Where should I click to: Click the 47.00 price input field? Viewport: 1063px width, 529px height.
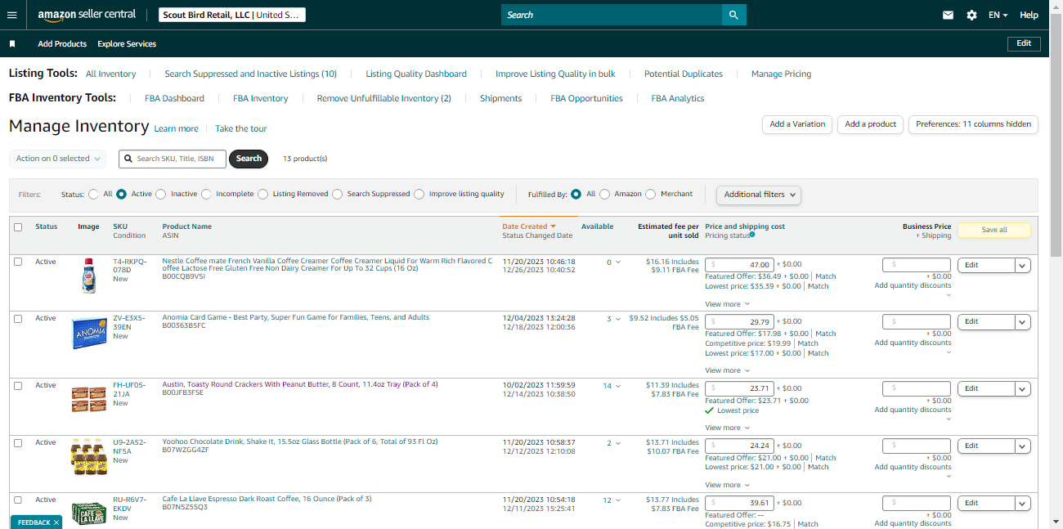[739, 265]
